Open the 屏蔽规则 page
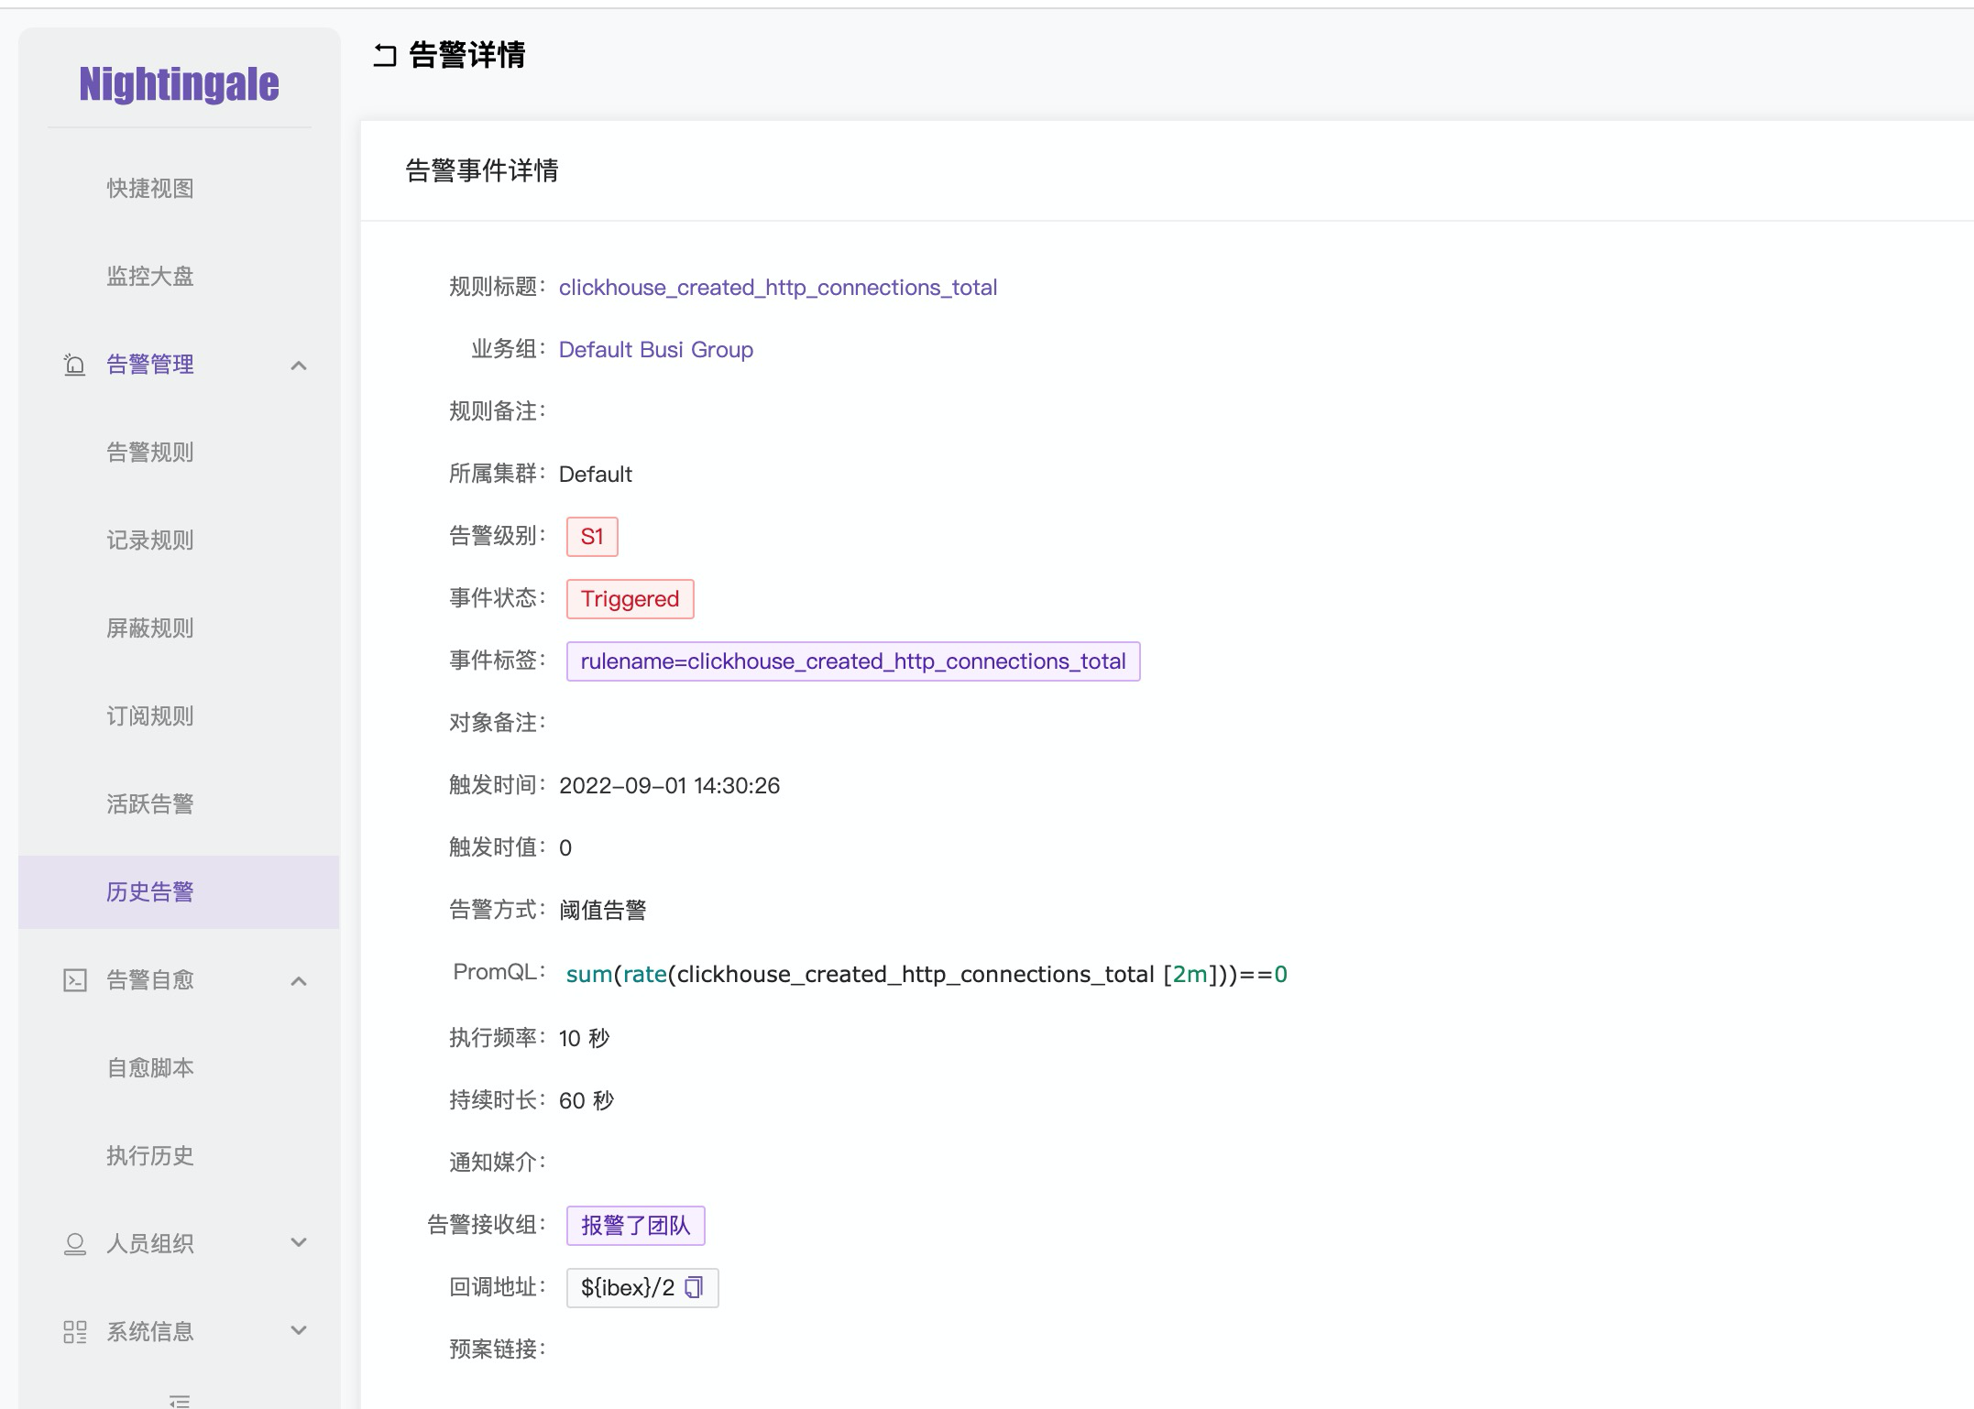Viewport: 1974px width, 1409px height. (149, 628)
